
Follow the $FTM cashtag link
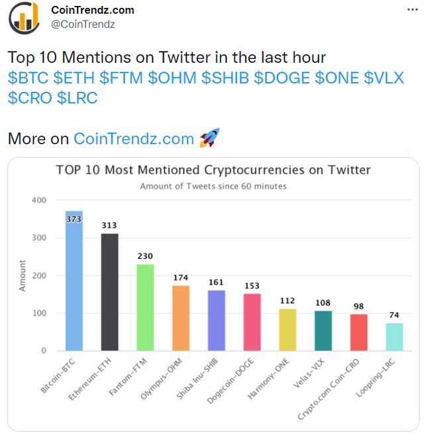[121, 78]
